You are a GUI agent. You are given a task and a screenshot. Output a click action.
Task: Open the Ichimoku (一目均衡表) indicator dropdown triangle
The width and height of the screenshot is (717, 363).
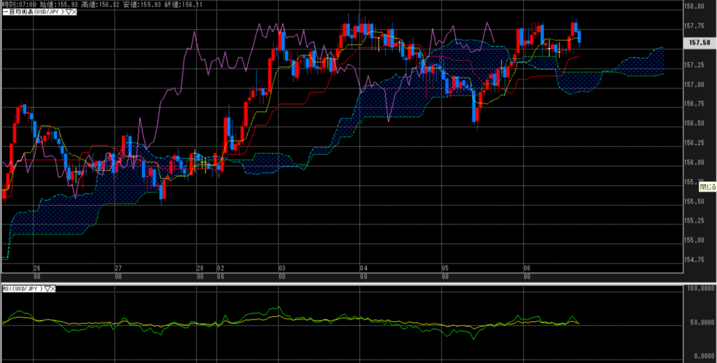(68, 13)
